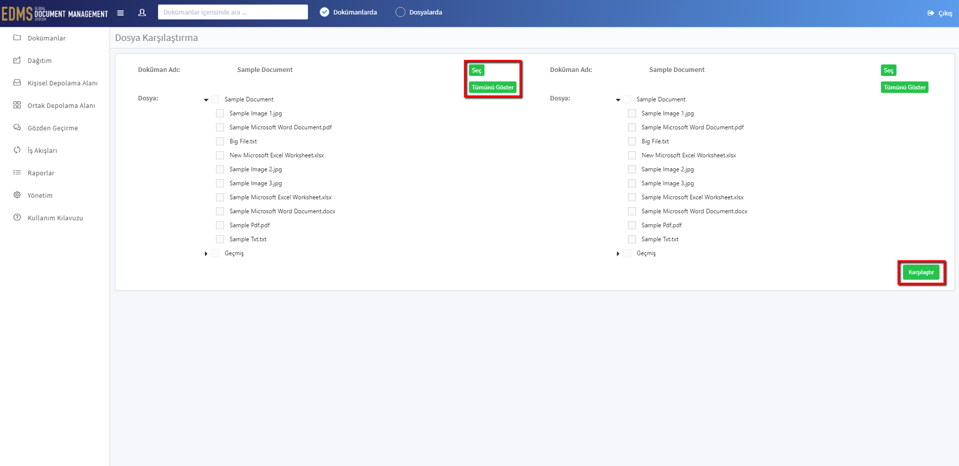Check right Sample Microsoft Word Document.docx checkbox
The width and height of the screenshot is (959, 466).
[x=632, y=211]
